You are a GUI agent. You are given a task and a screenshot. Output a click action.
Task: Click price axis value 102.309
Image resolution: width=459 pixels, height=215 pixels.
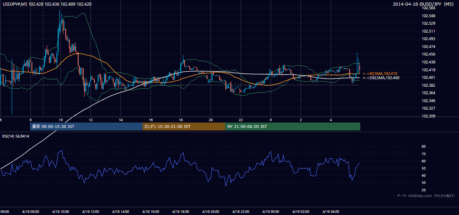[x=428, y=116]
